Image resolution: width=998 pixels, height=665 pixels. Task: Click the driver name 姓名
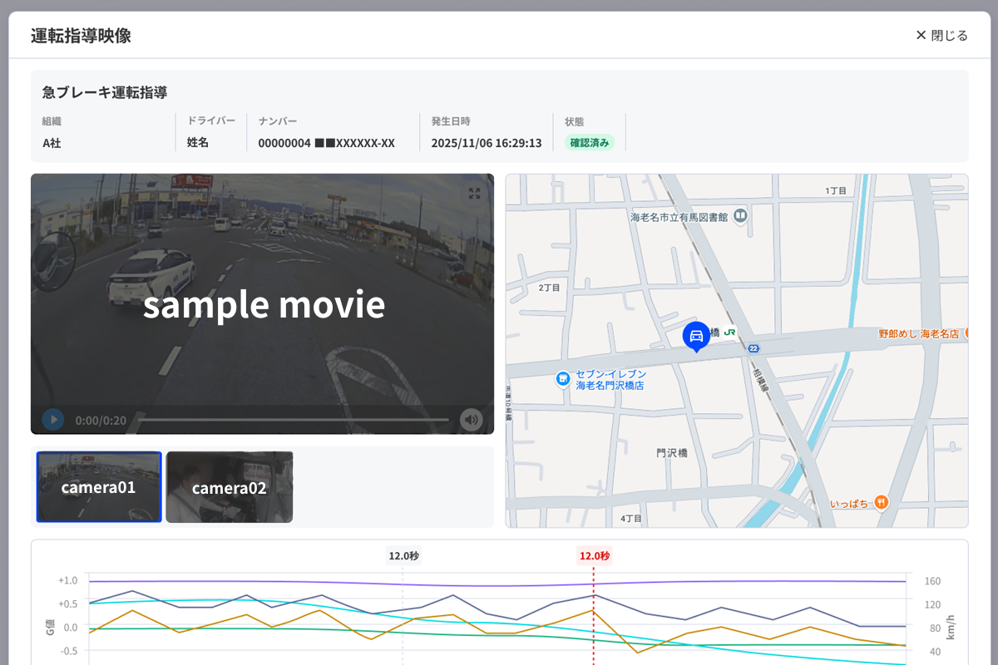click(198, 142)
